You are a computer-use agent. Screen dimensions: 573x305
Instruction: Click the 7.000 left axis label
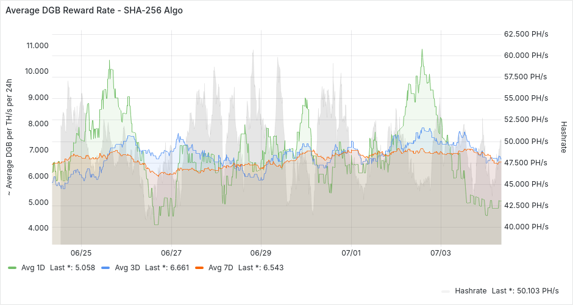38,149
